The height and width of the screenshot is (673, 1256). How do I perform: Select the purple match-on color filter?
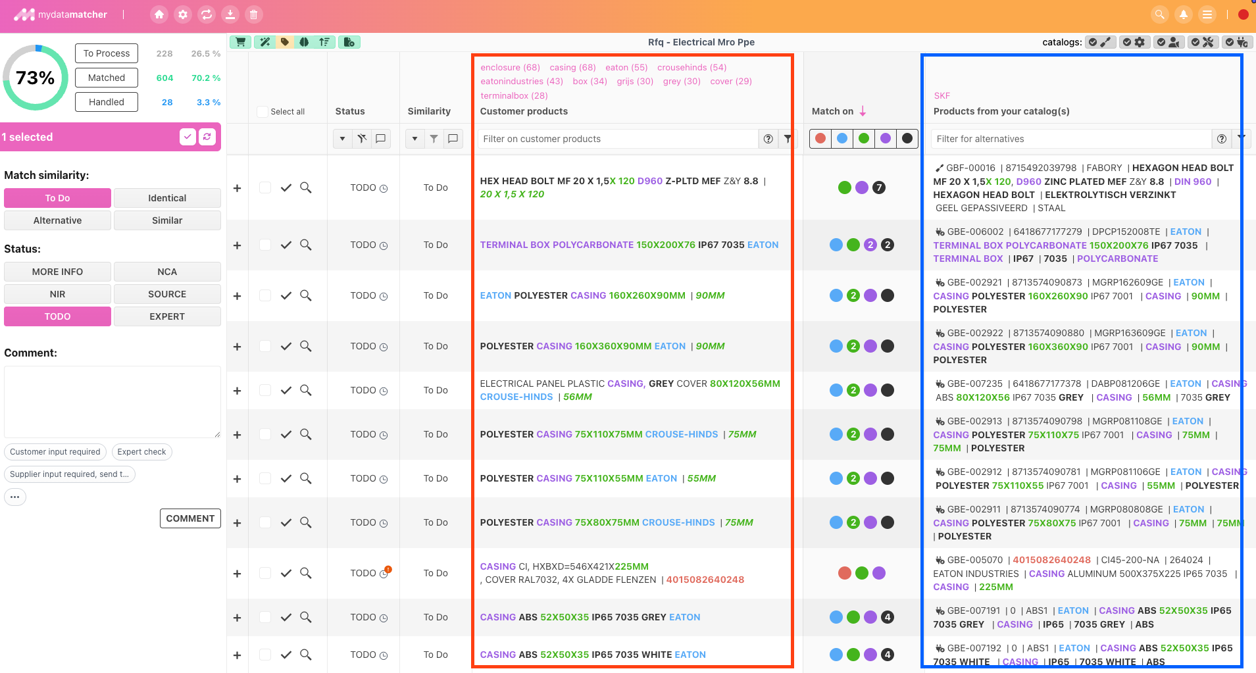click(886, 138)
